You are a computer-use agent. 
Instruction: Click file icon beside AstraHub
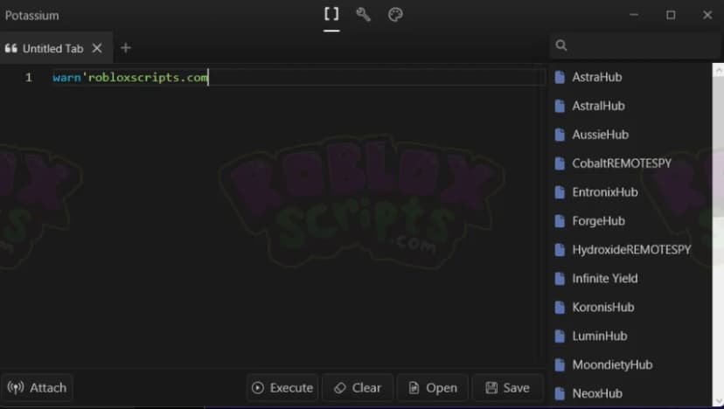(560, 77)
